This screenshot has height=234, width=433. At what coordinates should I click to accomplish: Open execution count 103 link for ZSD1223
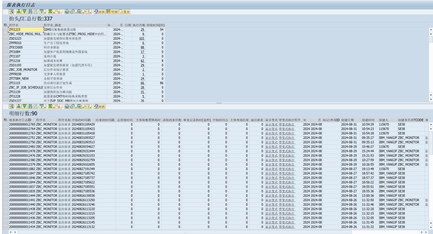142,38
